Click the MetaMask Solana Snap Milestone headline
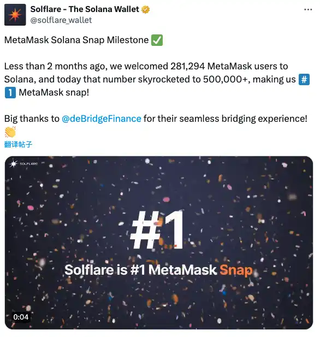Image resolution: width=320 pixels, height=337 pixels. click(x=76, y=40)
